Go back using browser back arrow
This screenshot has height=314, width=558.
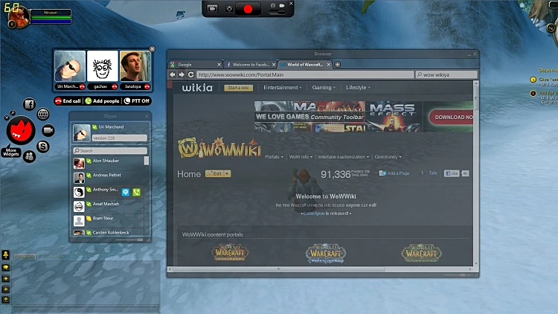click(x=173, y=75)
